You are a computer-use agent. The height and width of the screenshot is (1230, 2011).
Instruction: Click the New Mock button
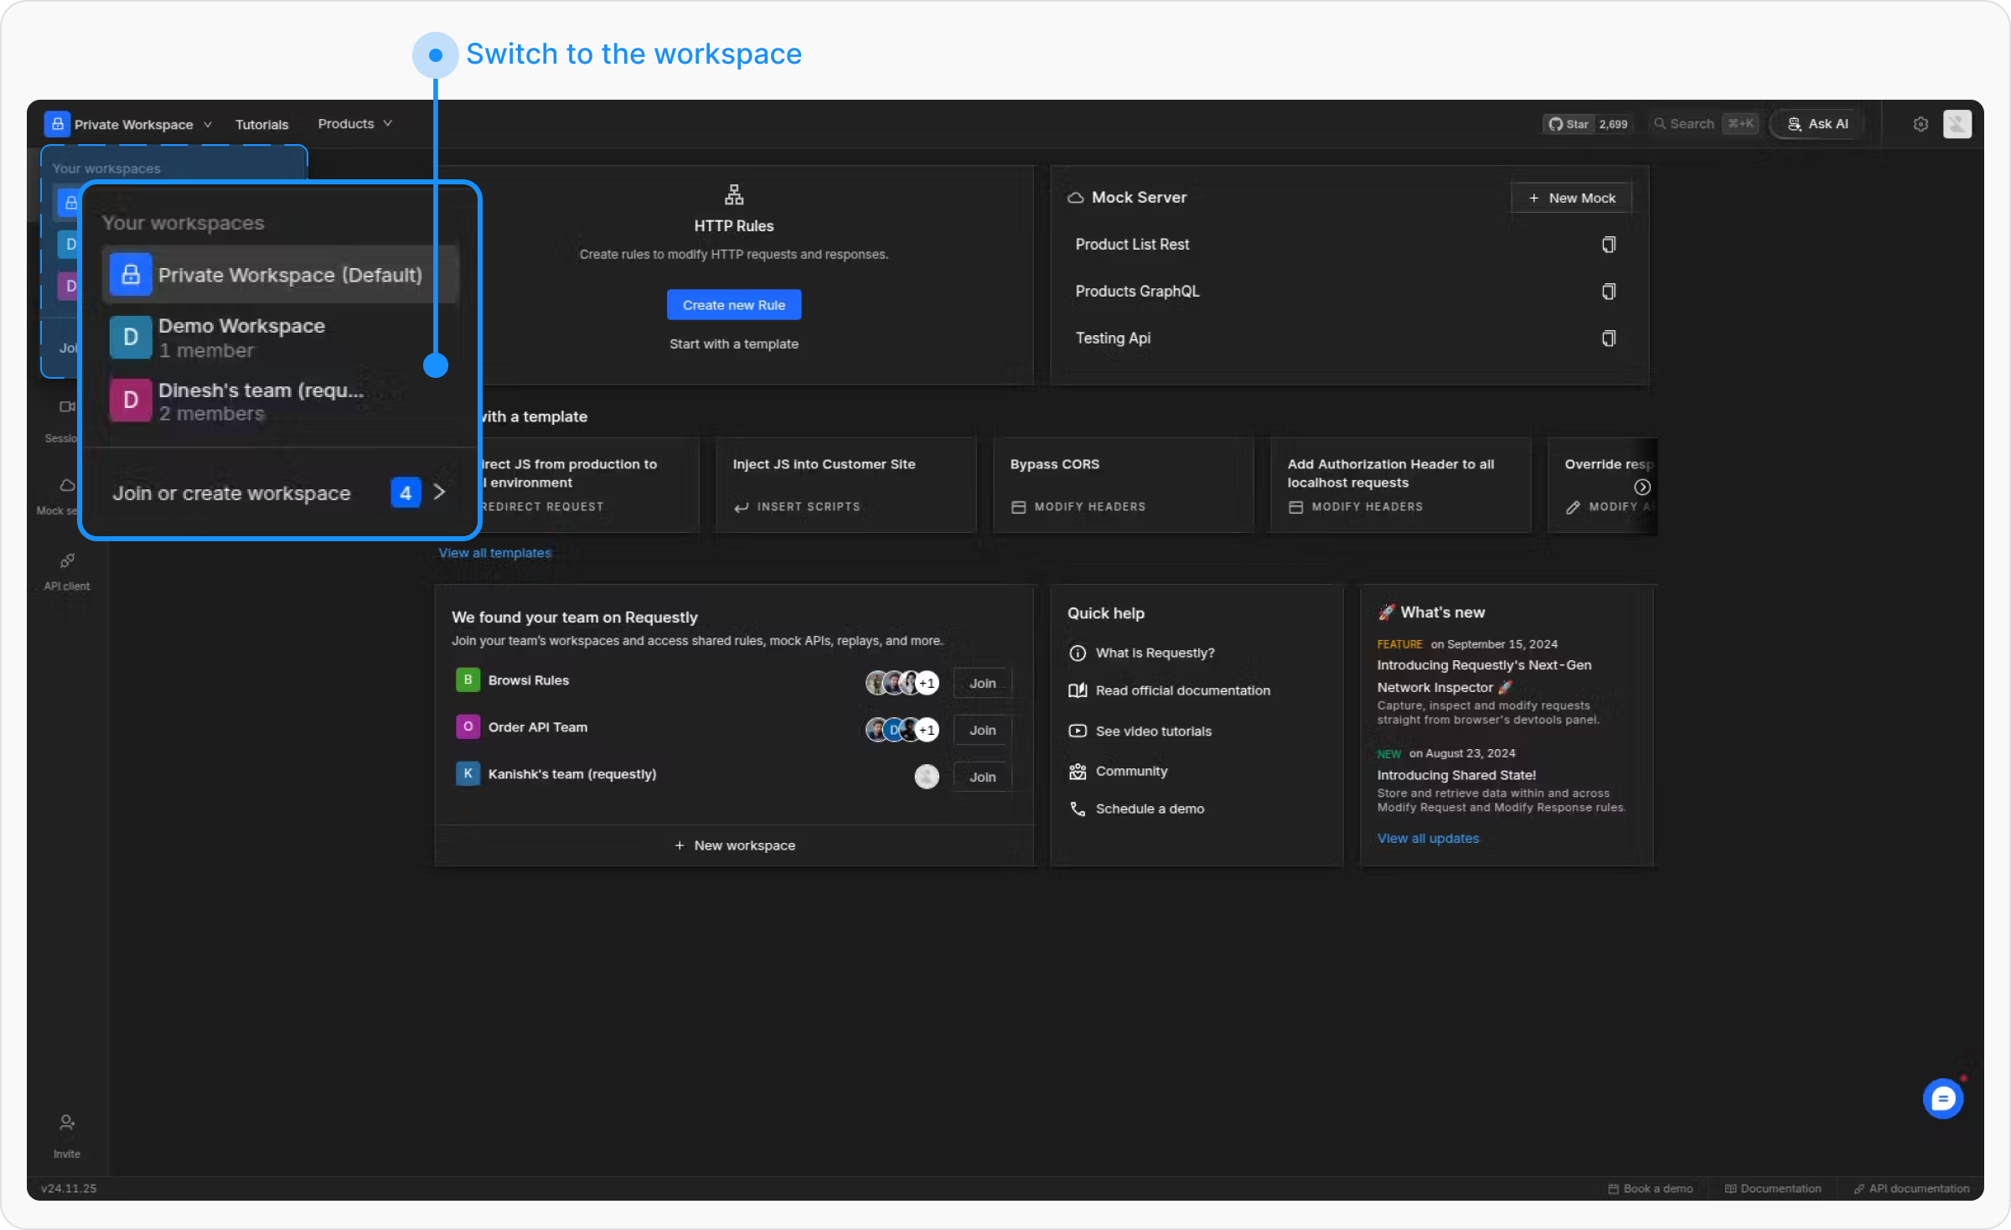[1571, 198]
